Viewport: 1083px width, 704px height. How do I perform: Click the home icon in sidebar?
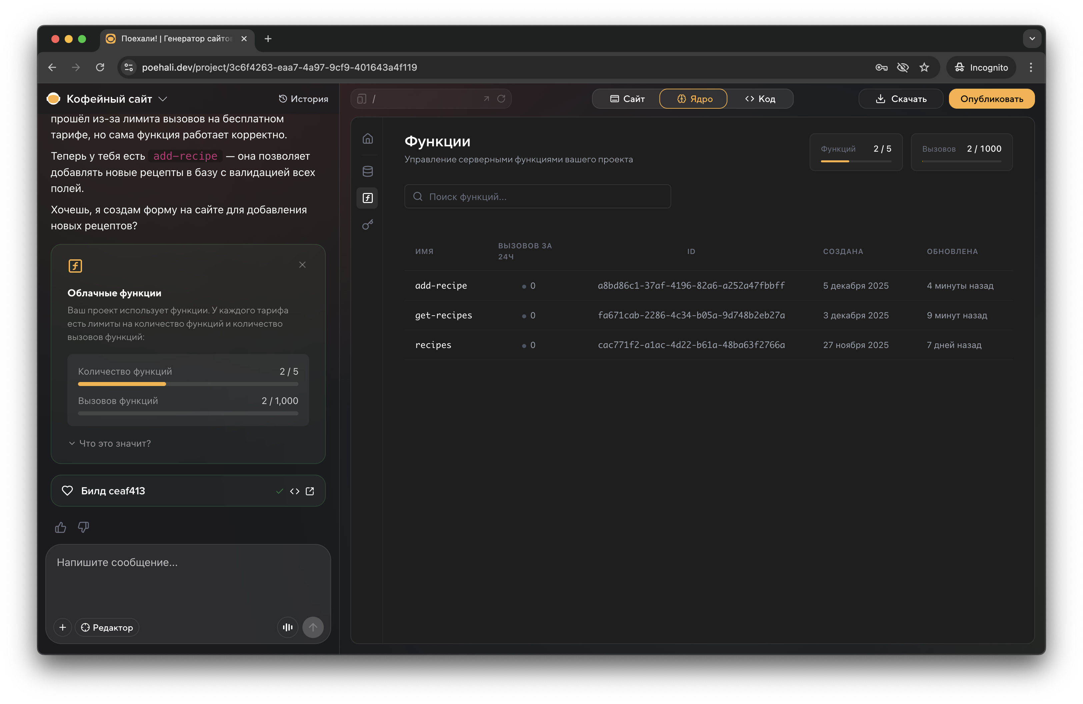coord(367,138)
